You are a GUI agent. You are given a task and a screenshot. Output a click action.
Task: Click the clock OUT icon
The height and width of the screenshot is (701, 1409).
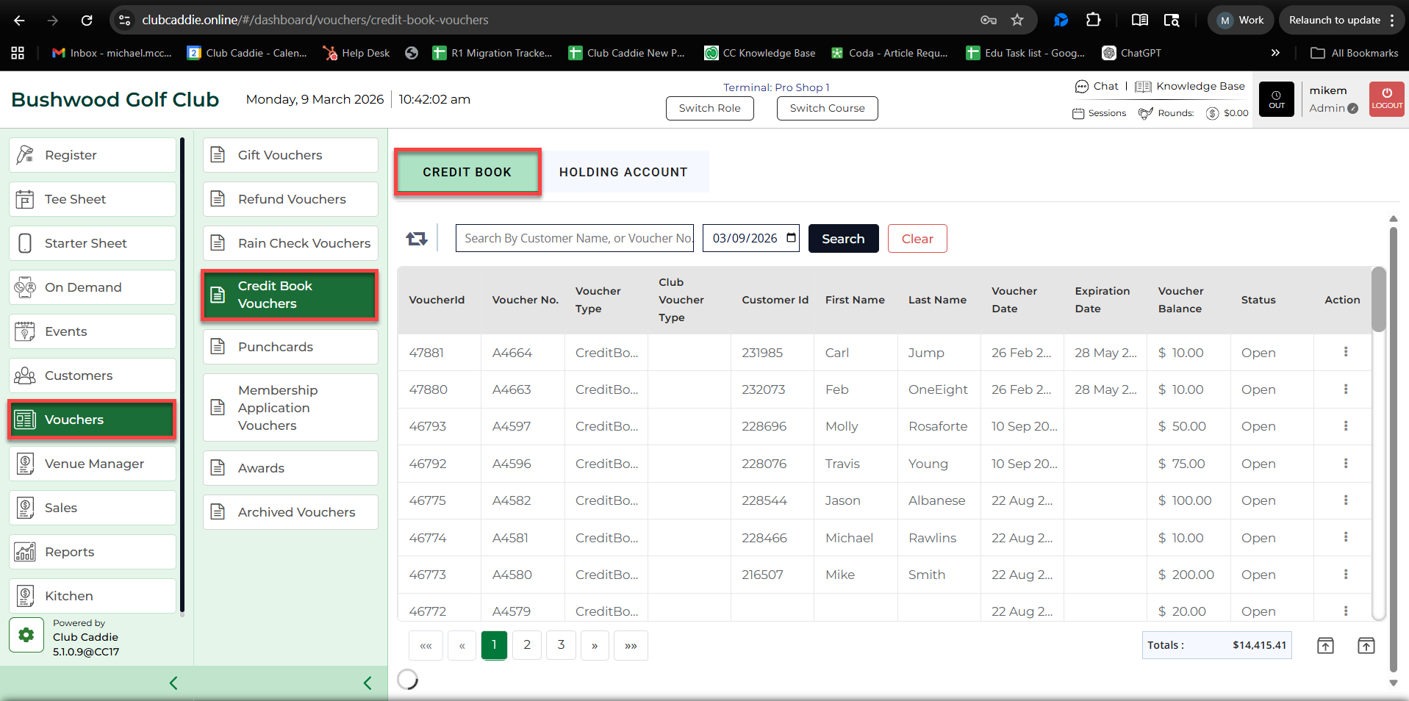point(1276,99)
